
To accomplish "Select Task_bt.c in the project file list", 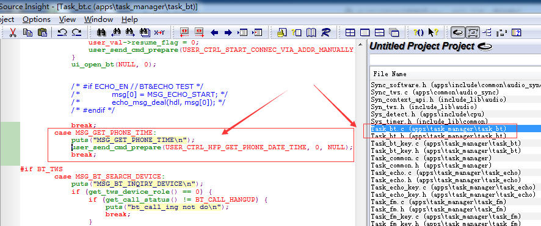I will coord(455,129).
